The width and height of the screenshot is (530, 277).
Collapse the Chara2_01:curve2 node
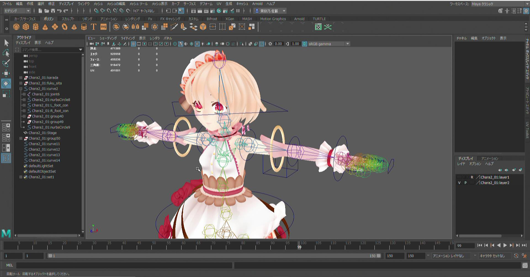point(21,89)
